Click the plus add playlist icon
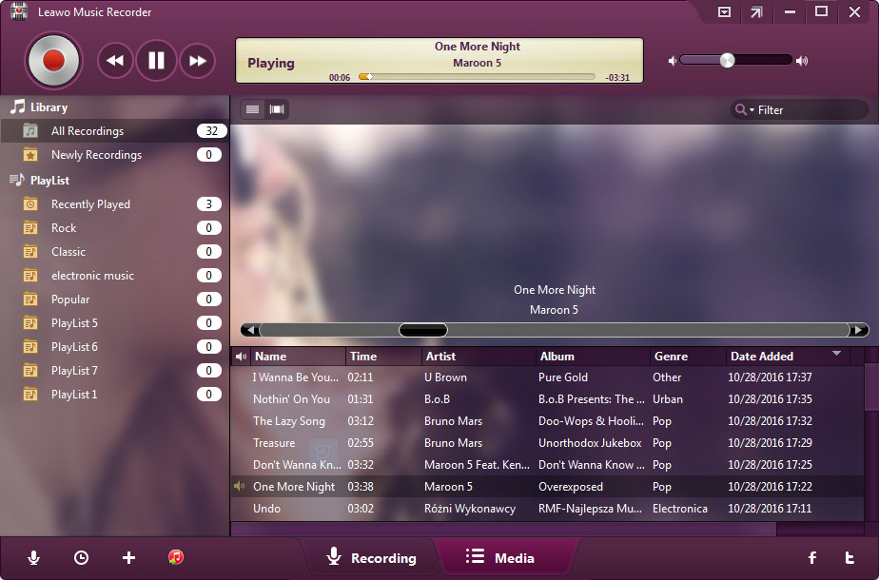 (x=128, y=557)
